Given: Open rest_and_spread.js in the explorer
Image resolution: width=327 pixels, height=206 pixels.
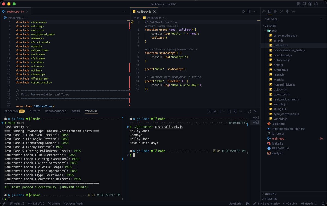Looking at the screenshot, I should click(x=293, y=99).
